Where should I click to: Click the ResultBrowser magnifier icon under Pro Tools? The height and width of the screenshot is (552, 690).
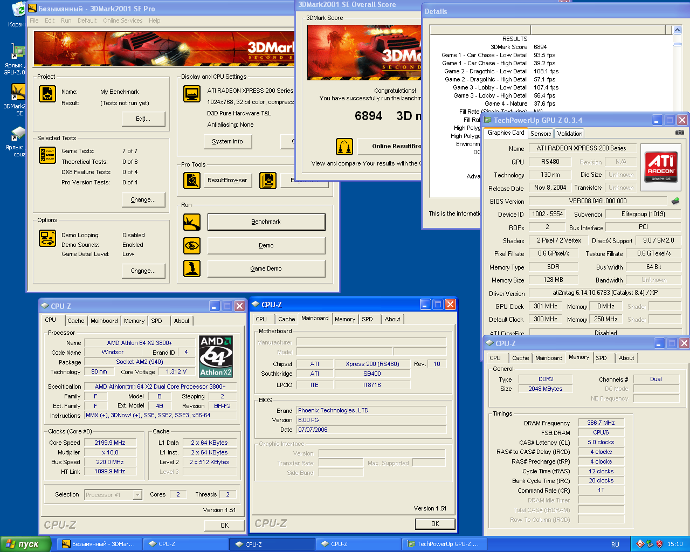pos(192,181)
